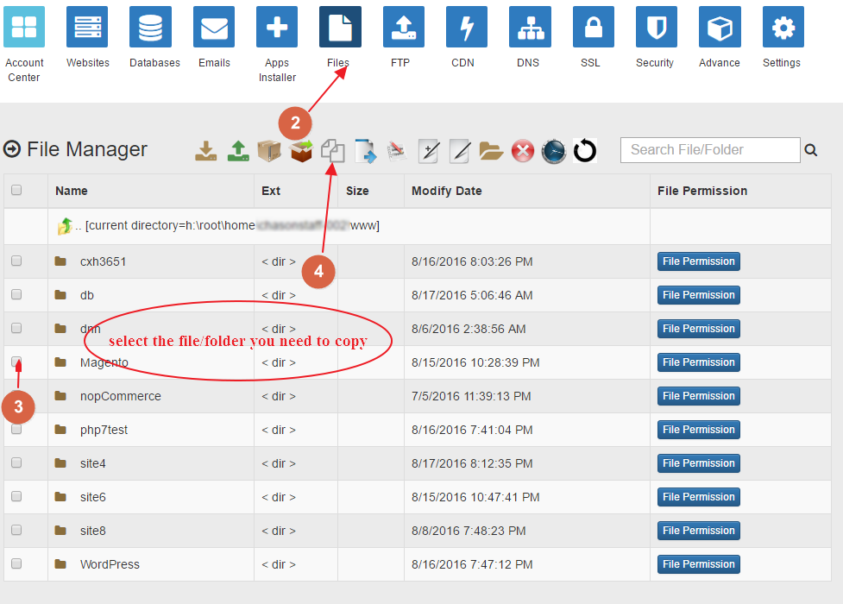Image resolution: width=843 pixels, height=604 pixels.
Task: Sort by the Modify Date column header
Action: coord(446,191)
